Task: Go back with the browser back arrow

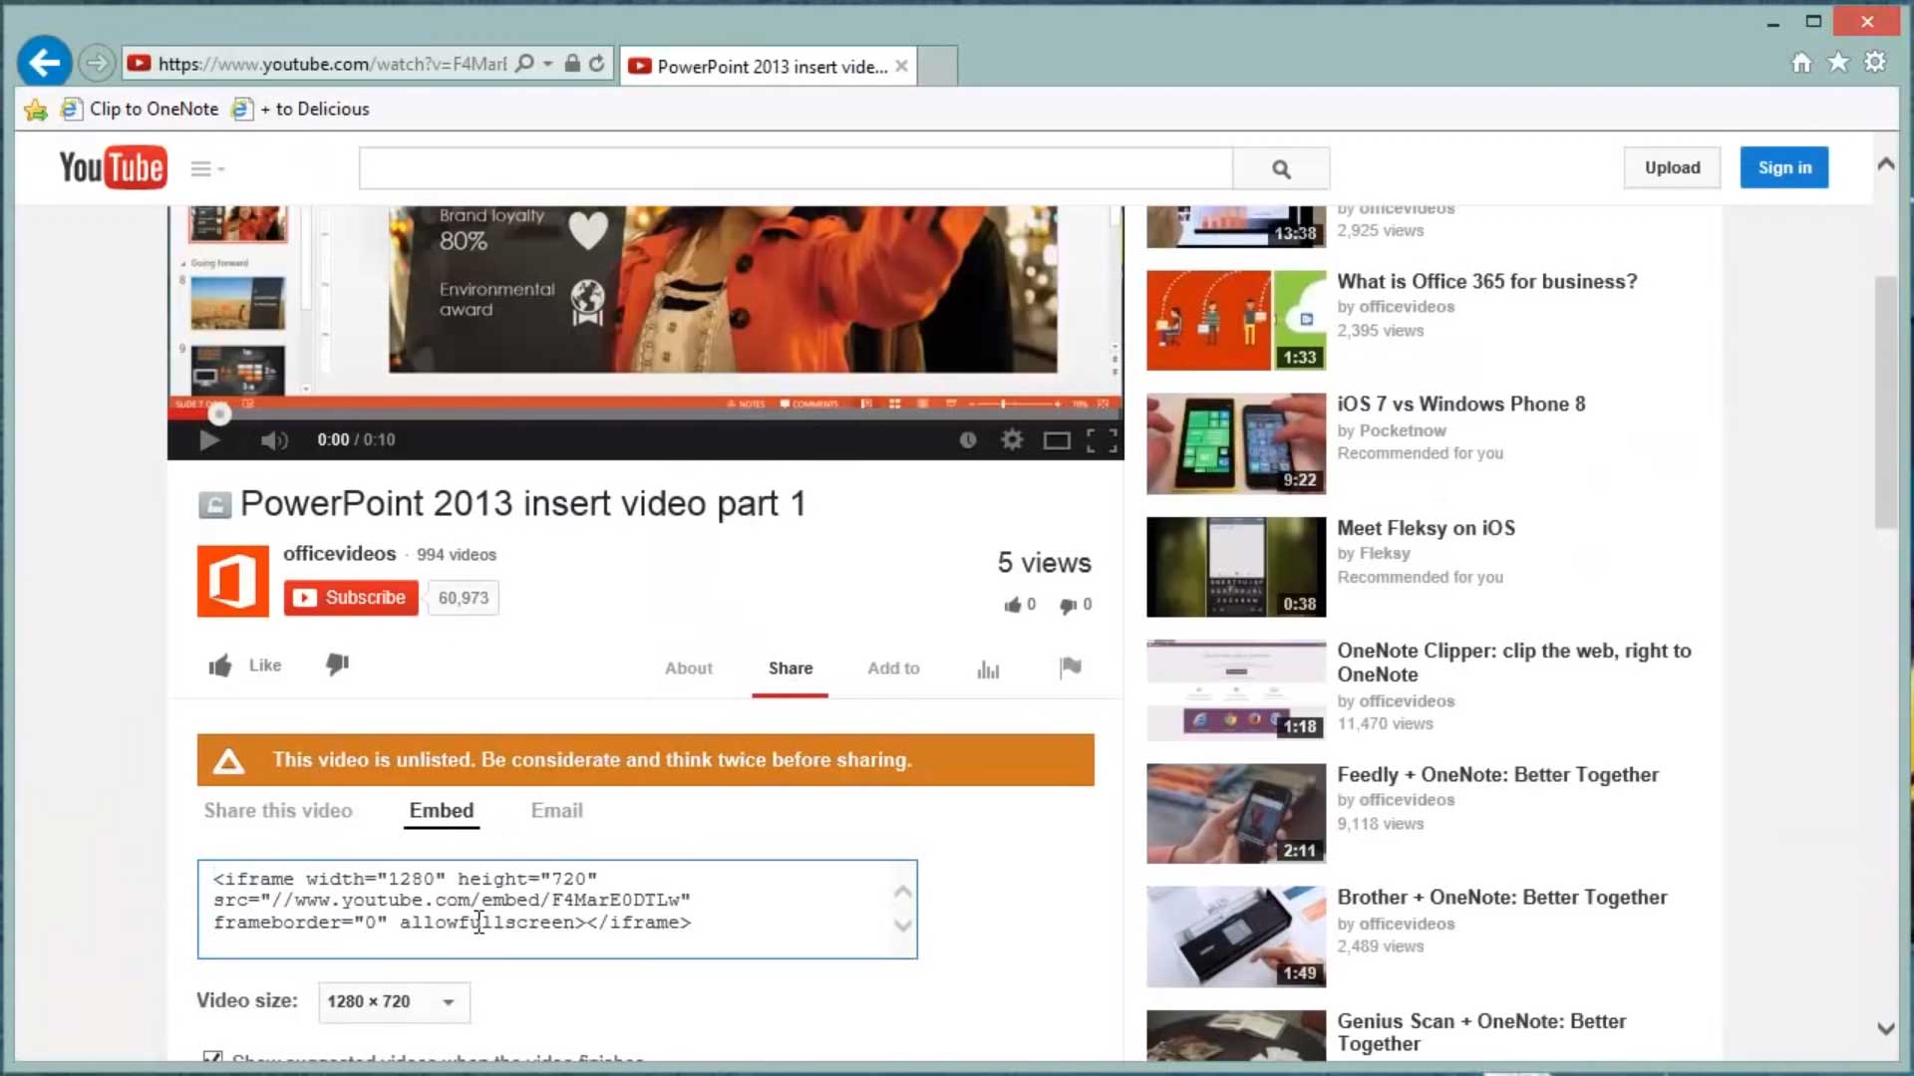Action: tap(44, 64)
